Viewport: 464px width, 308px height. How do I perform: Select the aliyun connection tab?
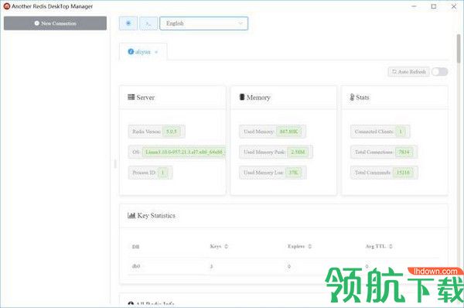point(143,52)
